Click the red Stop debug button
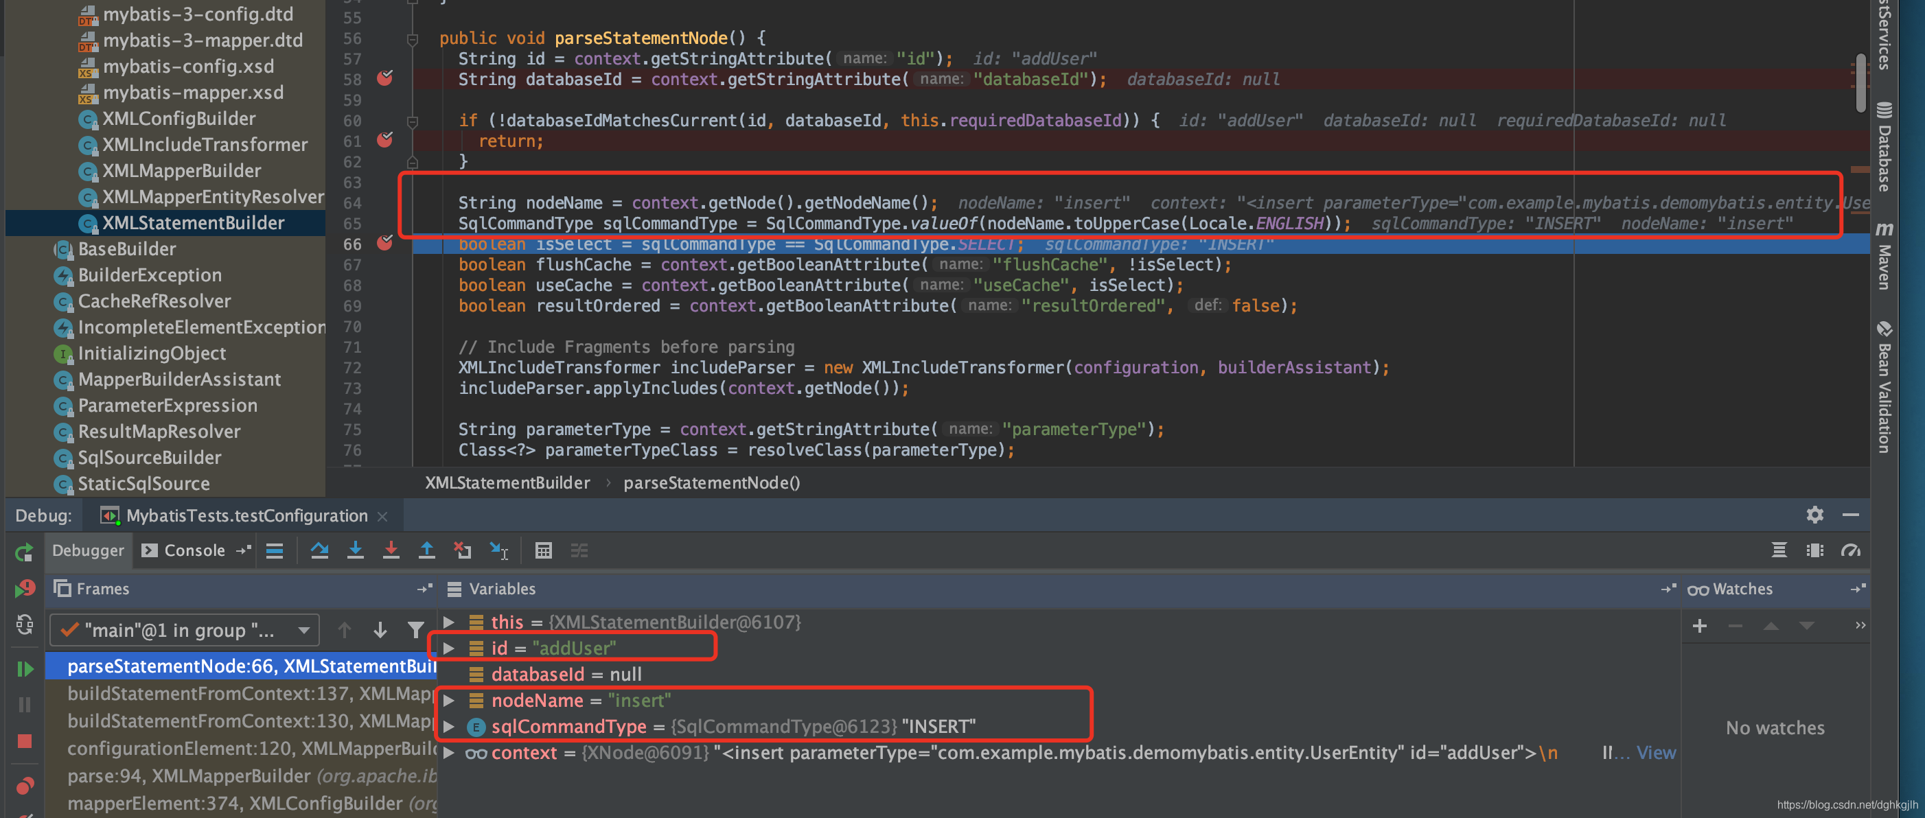Image resolution: width=1925 pixels, height=818 pixels. pyautogui.click(x=25, y=741)
